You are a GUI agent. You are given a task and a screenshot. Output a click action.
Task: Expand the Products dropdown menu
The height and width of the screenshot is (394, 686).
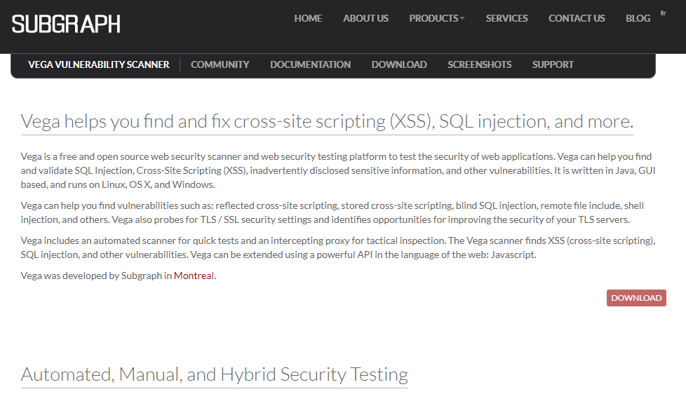point(436,18)
